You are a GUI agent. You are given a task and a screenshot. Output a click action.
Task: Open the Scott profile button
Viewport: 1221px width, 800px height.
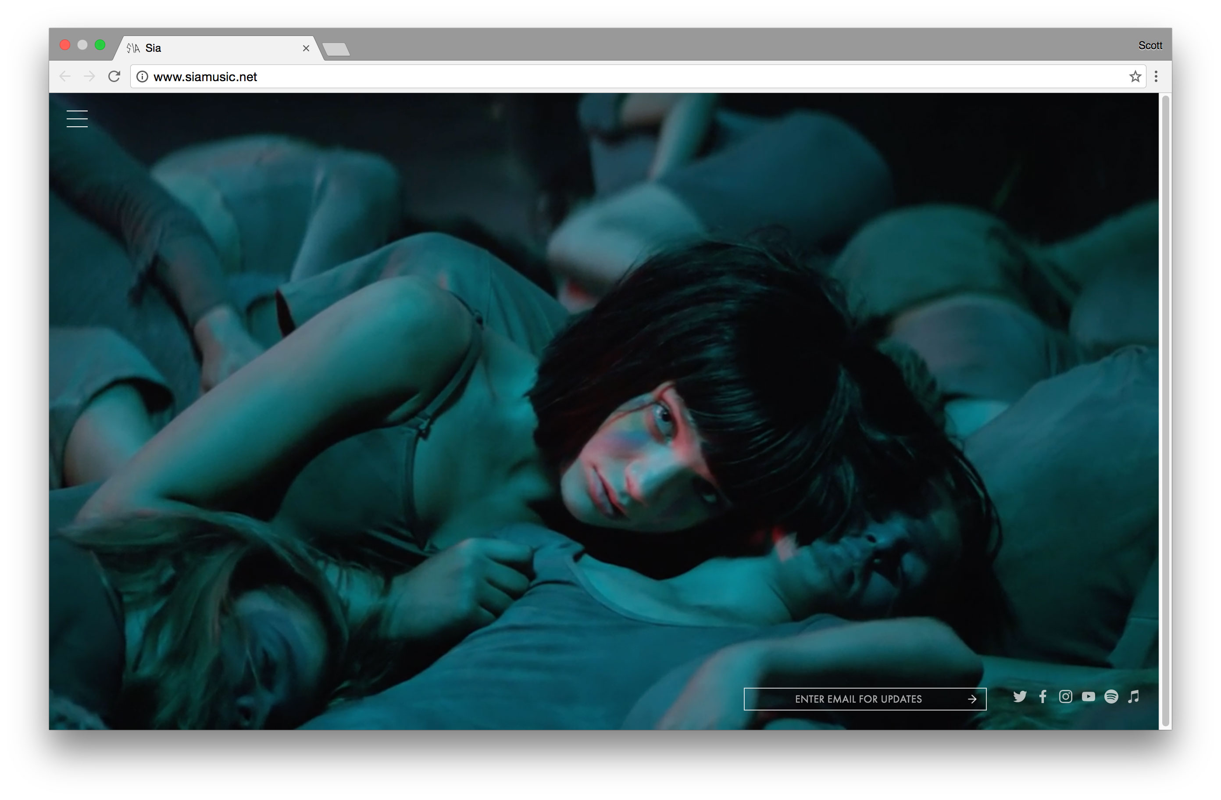(1150, 46)
